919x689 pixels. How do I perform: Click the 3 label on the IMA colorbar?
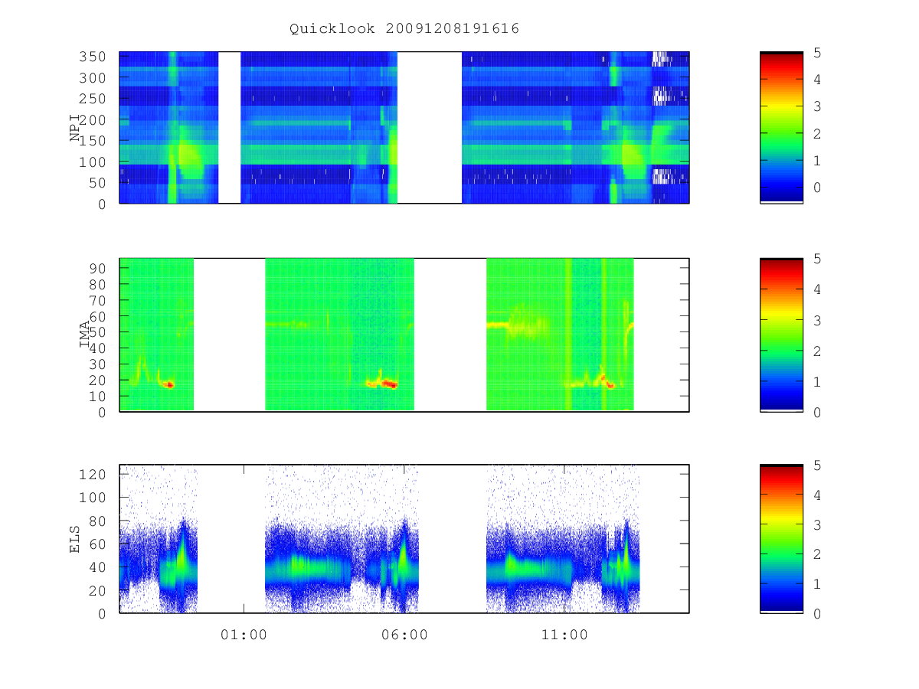(x=817, y=320)
